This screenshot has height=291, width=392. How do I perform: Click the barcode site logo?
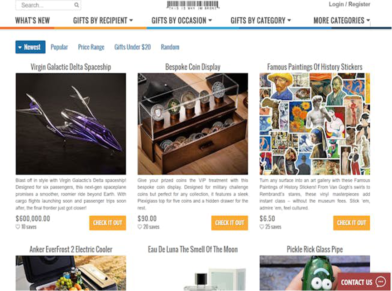[x=193, y=5]
